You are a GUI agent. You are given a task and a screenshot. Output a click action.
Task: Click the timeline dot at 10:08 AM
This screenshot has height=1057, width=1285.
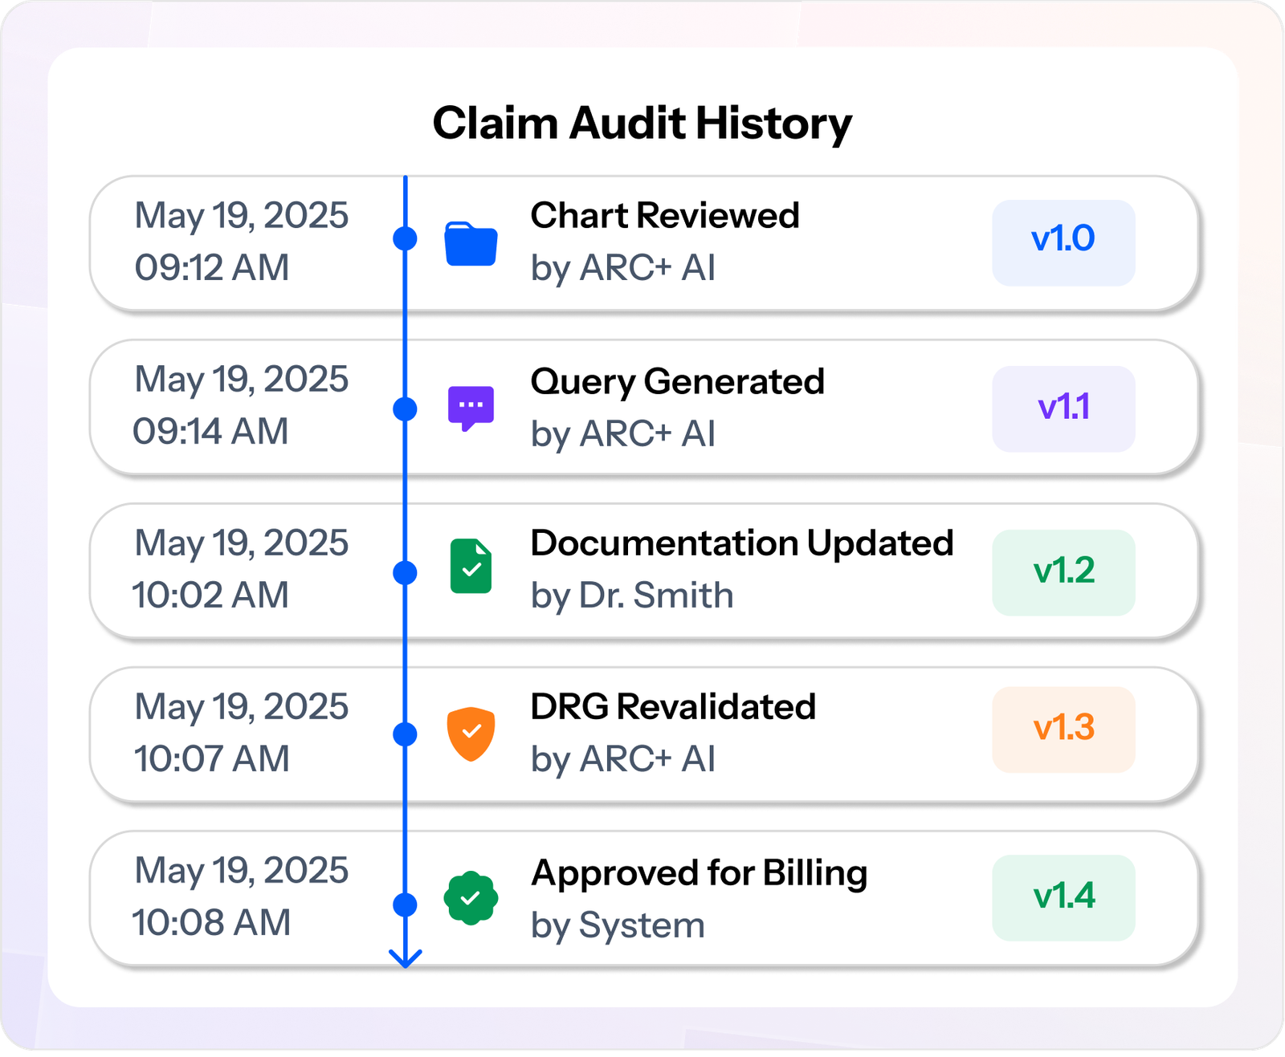(x=406, y=905)
